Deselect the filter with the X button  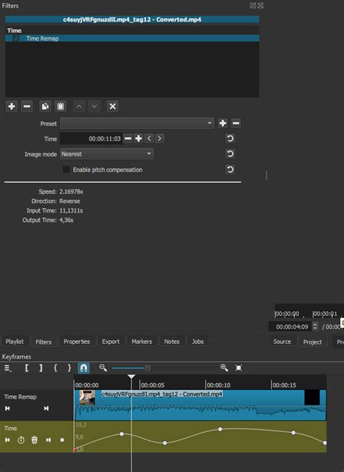(112, 107)
